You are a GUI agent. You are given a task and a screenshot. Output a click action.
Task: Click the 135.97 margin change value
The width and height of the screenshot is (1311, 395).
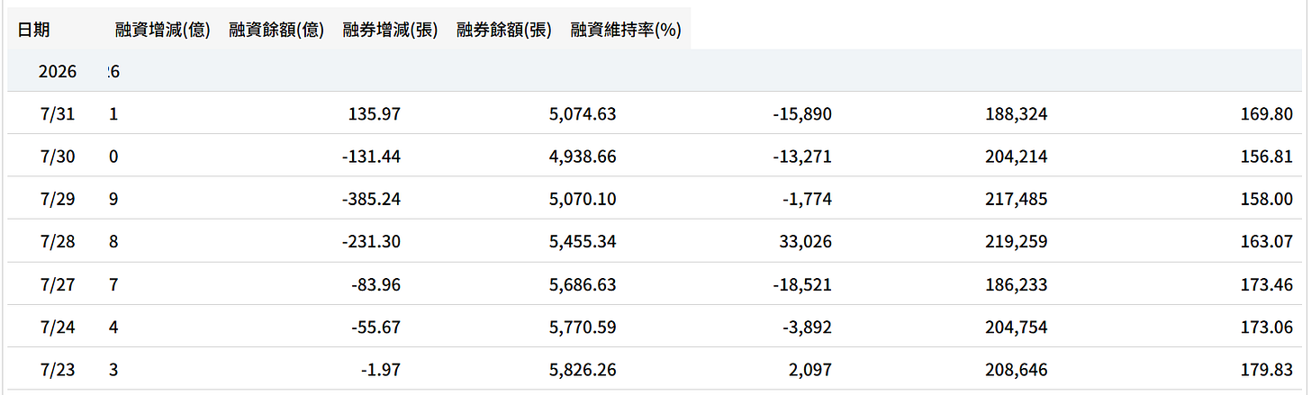(x=374, y=114)
